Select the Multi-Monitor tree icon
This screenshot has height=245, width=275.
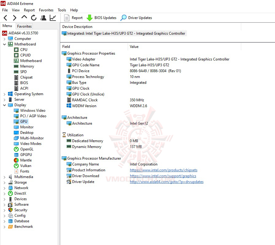16,138
